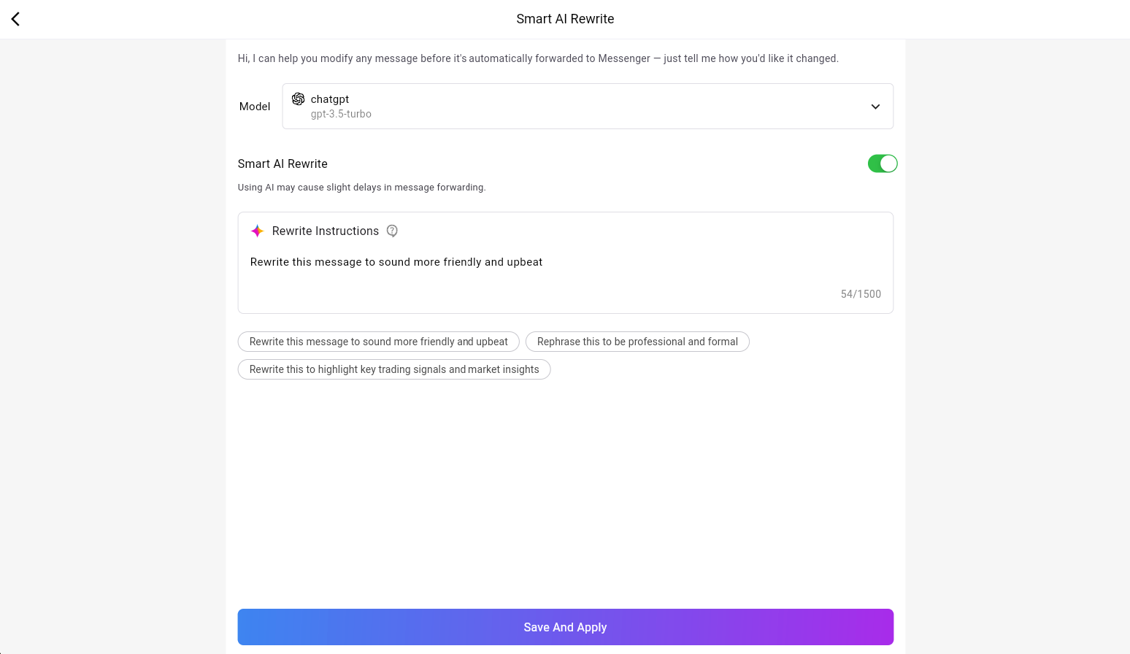
Task: Open the chatgpt model selector
Action: coord(587,107)
